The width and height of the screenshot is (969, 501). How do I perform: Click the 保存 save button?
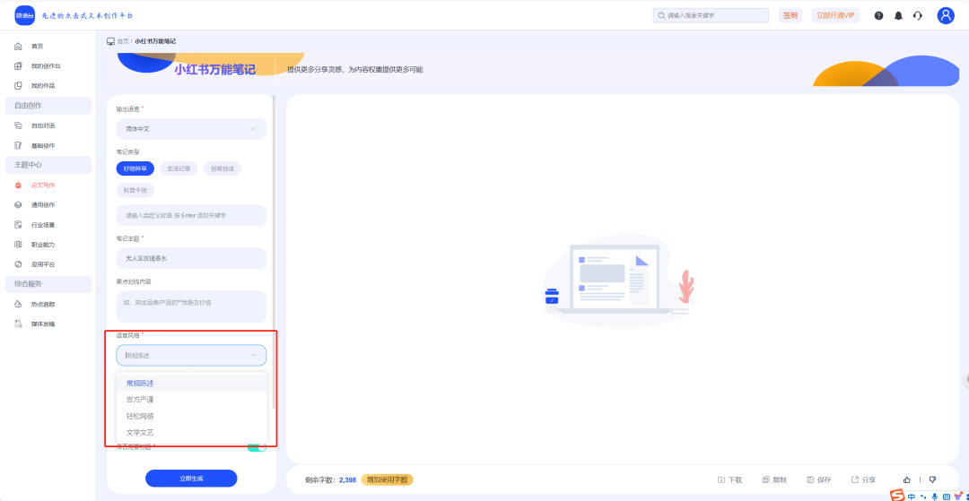click(819, 479)
